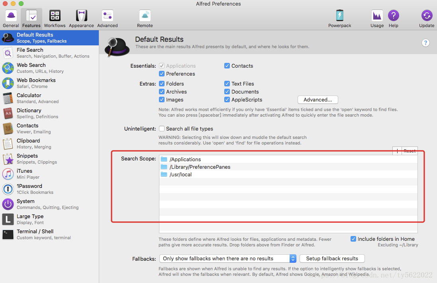The width and height of the screenshot is (437, 283).
Task: Toggle the Images checkbox
Action: (162, 100)
